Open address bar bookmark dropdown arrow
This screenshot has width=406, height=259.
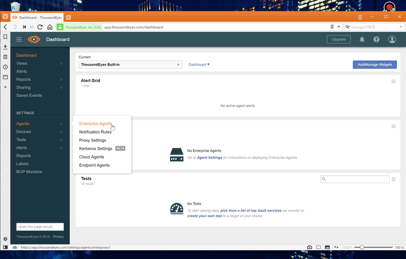[339, 27]
